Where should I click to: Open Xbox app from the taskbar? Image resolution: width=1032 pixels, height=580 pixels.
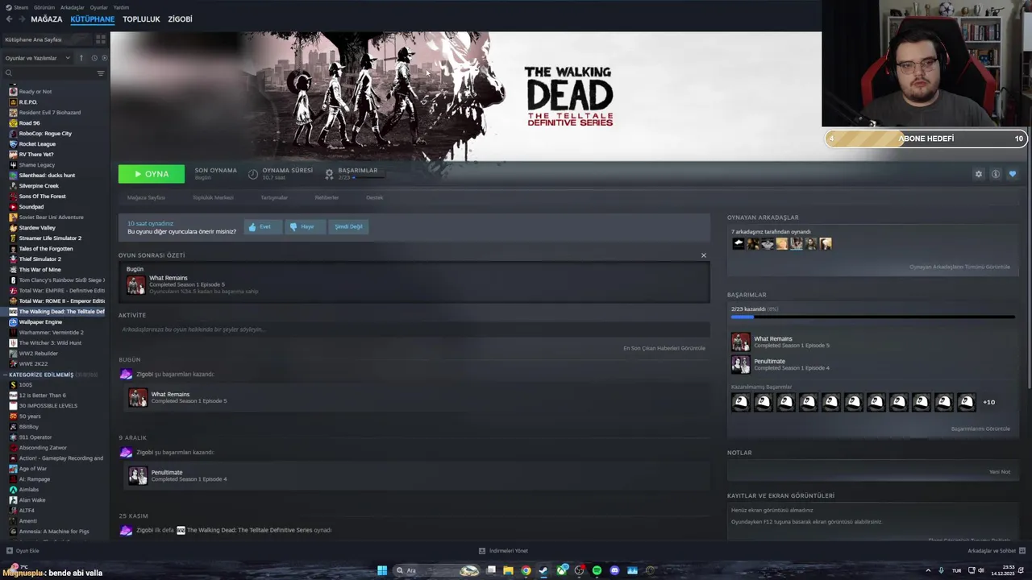(x=562, y=570)
